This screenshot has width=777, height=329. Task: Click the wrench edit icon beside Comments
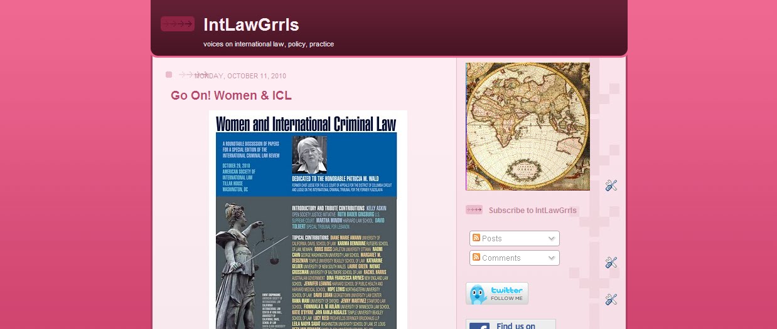pos(611,263)
